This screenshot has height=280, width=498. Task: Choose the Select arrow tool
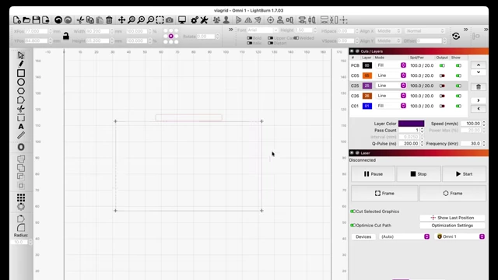(x=21, y=55)
